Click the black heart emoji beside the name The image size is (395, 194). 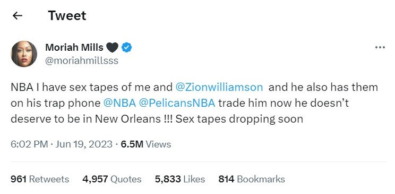[x=112, y=47]
